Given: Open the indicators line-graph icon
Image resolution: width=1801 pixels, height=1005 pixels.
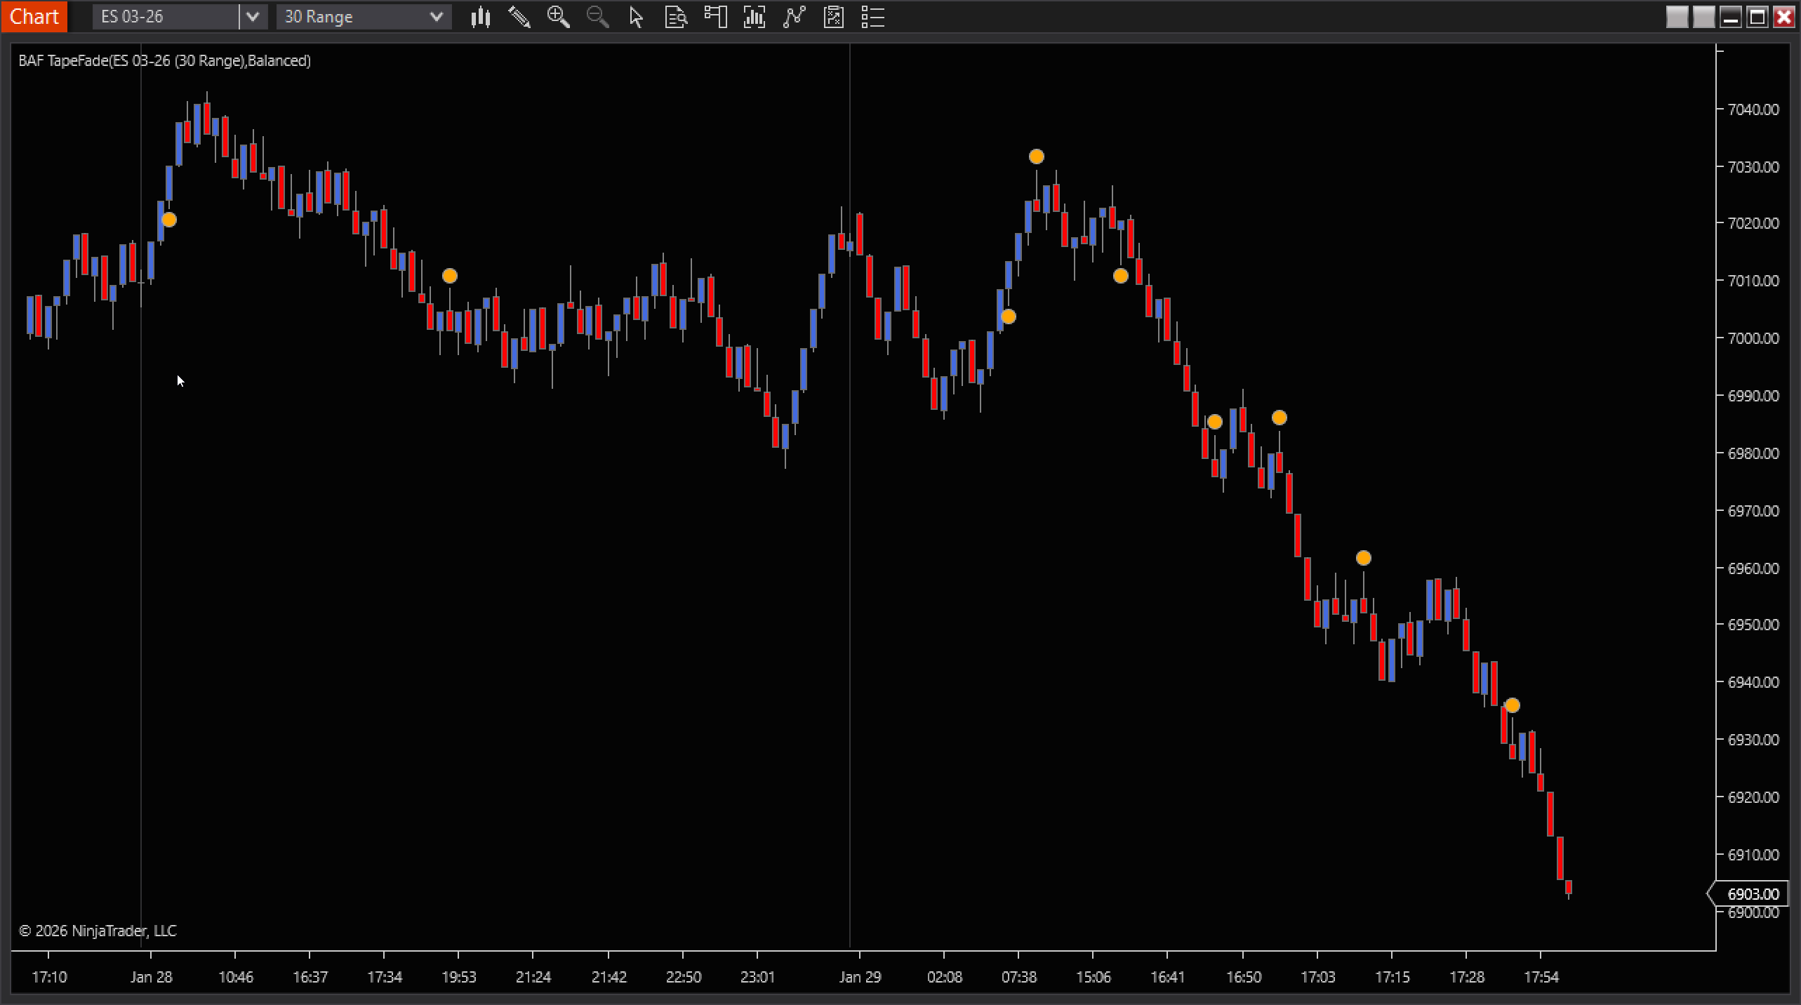Looking at the screenshot, I should point(794,17).
